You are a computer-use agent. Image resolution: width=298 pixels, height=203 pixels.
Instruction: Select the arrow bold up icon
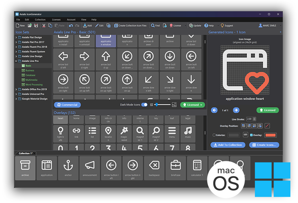[x=106, y=59]
